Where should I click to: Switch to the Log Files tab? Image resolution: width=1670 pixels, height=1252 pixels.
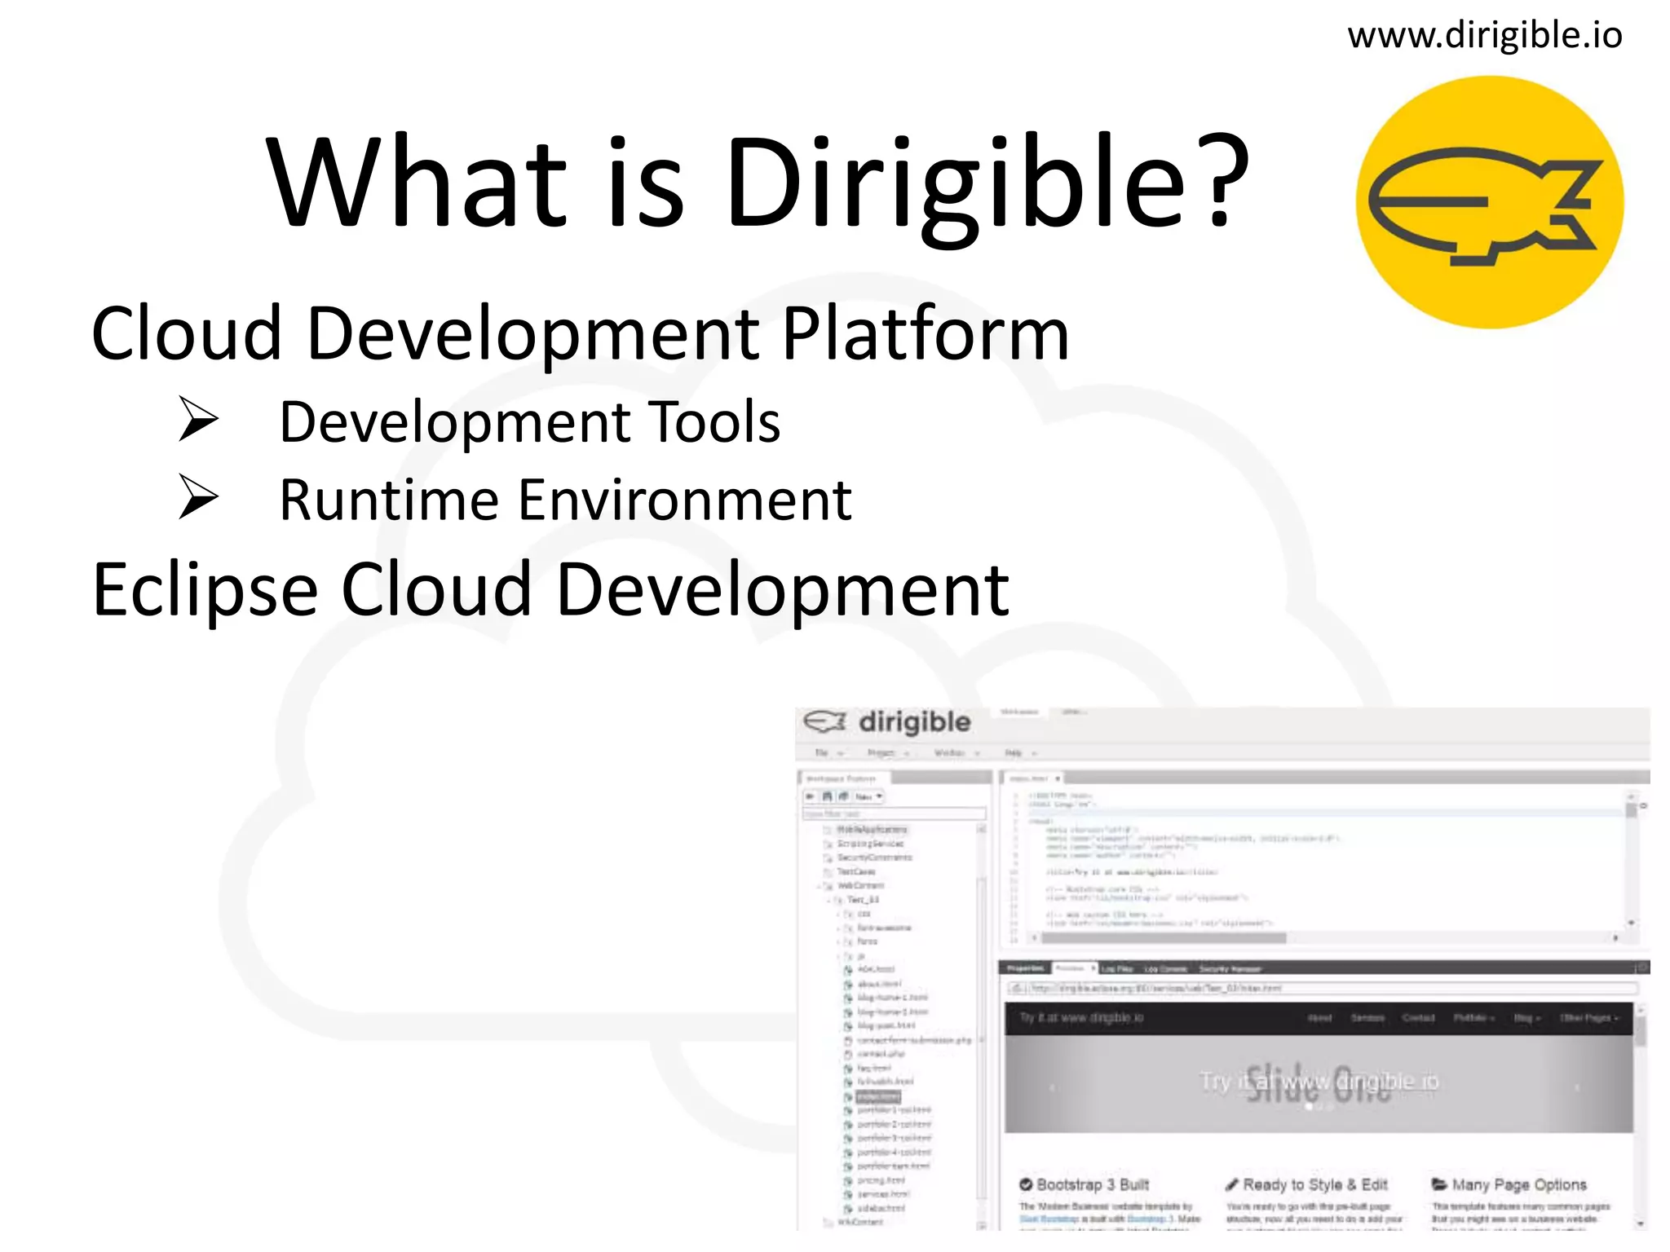(x=1117, y=968)
